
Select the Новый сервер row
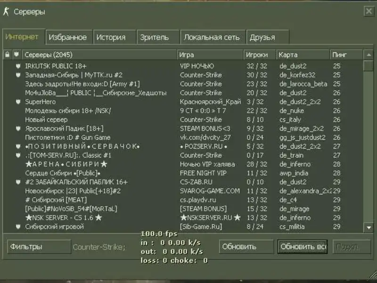pos(183,119)
